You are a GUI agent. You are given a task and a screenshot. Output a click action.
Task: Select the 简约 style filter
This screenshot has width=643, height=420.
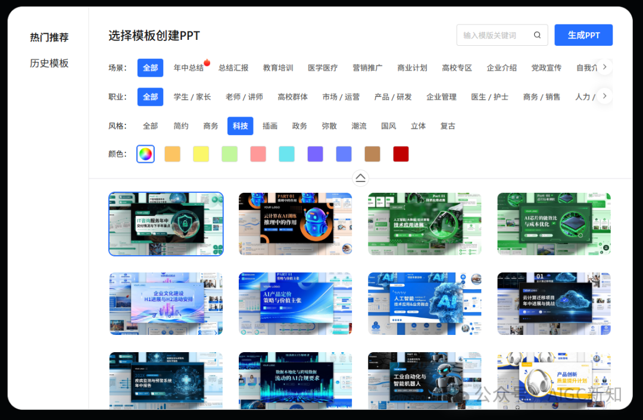[181, 126]
